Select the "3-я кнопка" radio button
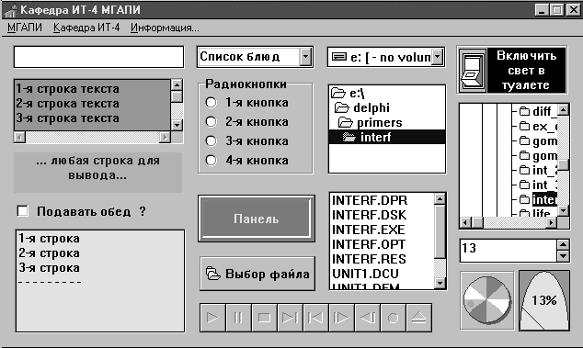This screenshot has width=583, height=348. pyautogui.click(x=211, y=140)
